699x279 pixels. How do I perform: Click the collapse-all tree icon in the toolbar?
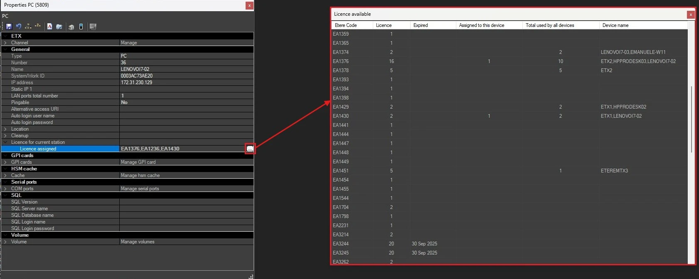pyautogui.click(x=38, y=27)
